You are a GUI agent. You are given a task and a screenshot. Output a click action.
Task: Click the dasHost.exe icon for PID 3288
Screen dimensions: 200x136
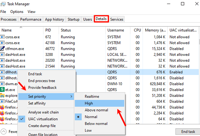pyautogui.click(x=2, y=54)
